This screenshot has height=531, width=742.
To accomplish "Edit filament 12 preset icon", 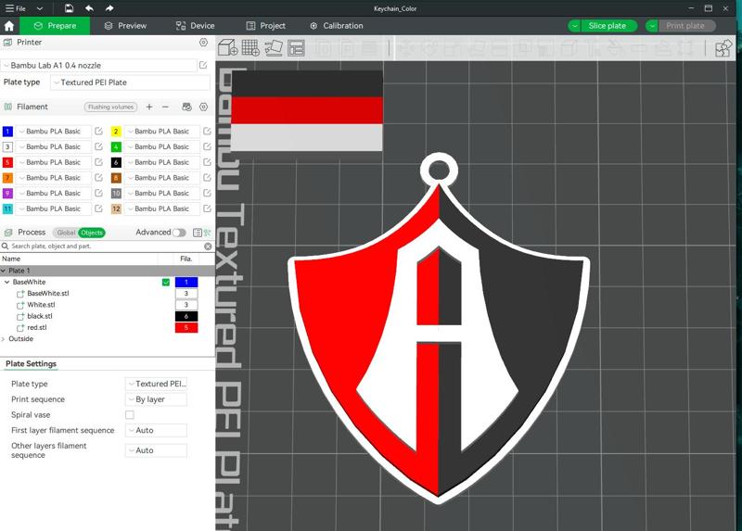I will coord(207,209).
